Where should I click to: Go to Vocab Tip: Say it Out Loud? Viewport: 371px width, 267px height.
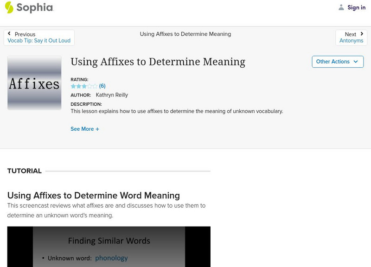[x=39, y=41]
